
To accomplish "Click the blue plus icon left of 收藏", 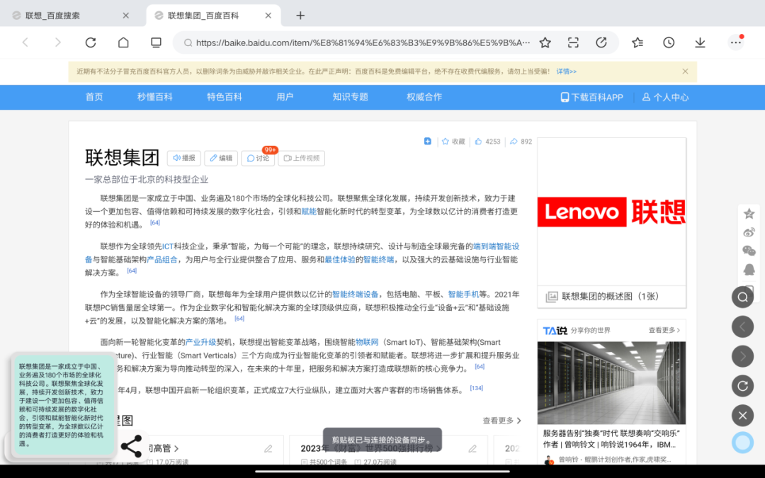I will click(427, 142).
